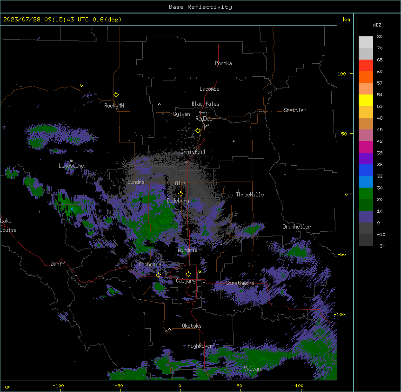The width and height of the screenshot is (401, 392).
Task: Click the asterisk marker above Limestone label
Action: pos(71,161)
